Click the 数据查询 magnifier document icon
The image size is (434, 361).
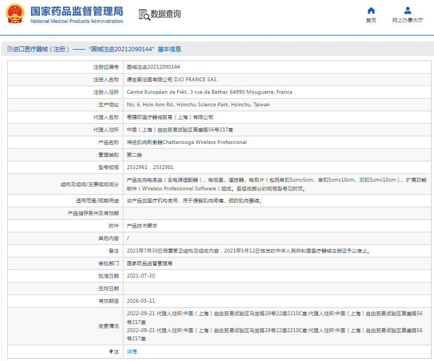tap(144, 15)
